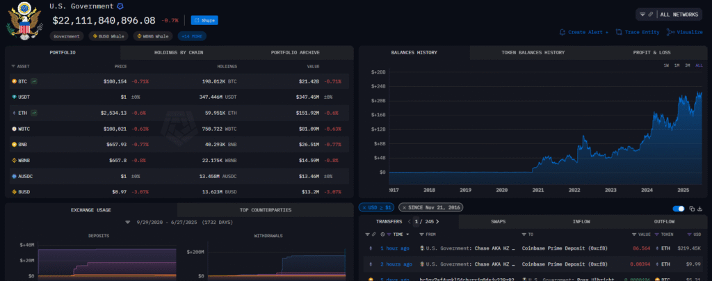Click the copy icon above transfers table
The image size is (712, 281).
point(692,208)
